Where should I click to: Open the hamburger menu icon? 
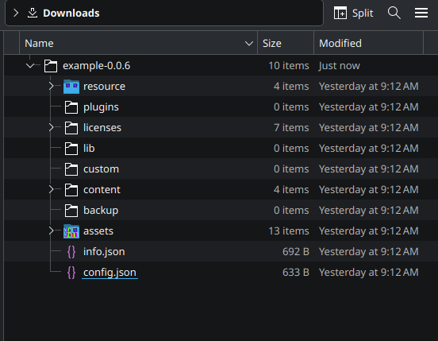[x=421, y=13]
